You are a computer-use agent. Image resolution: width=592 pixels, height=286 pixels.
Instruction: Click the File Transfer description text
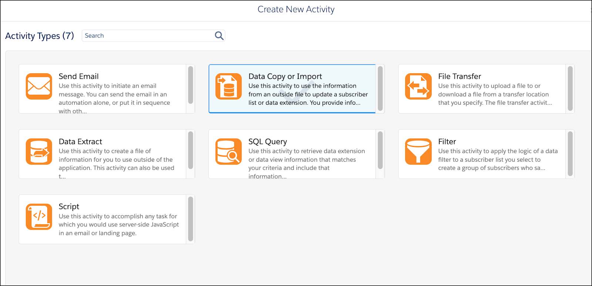(495, 94)
